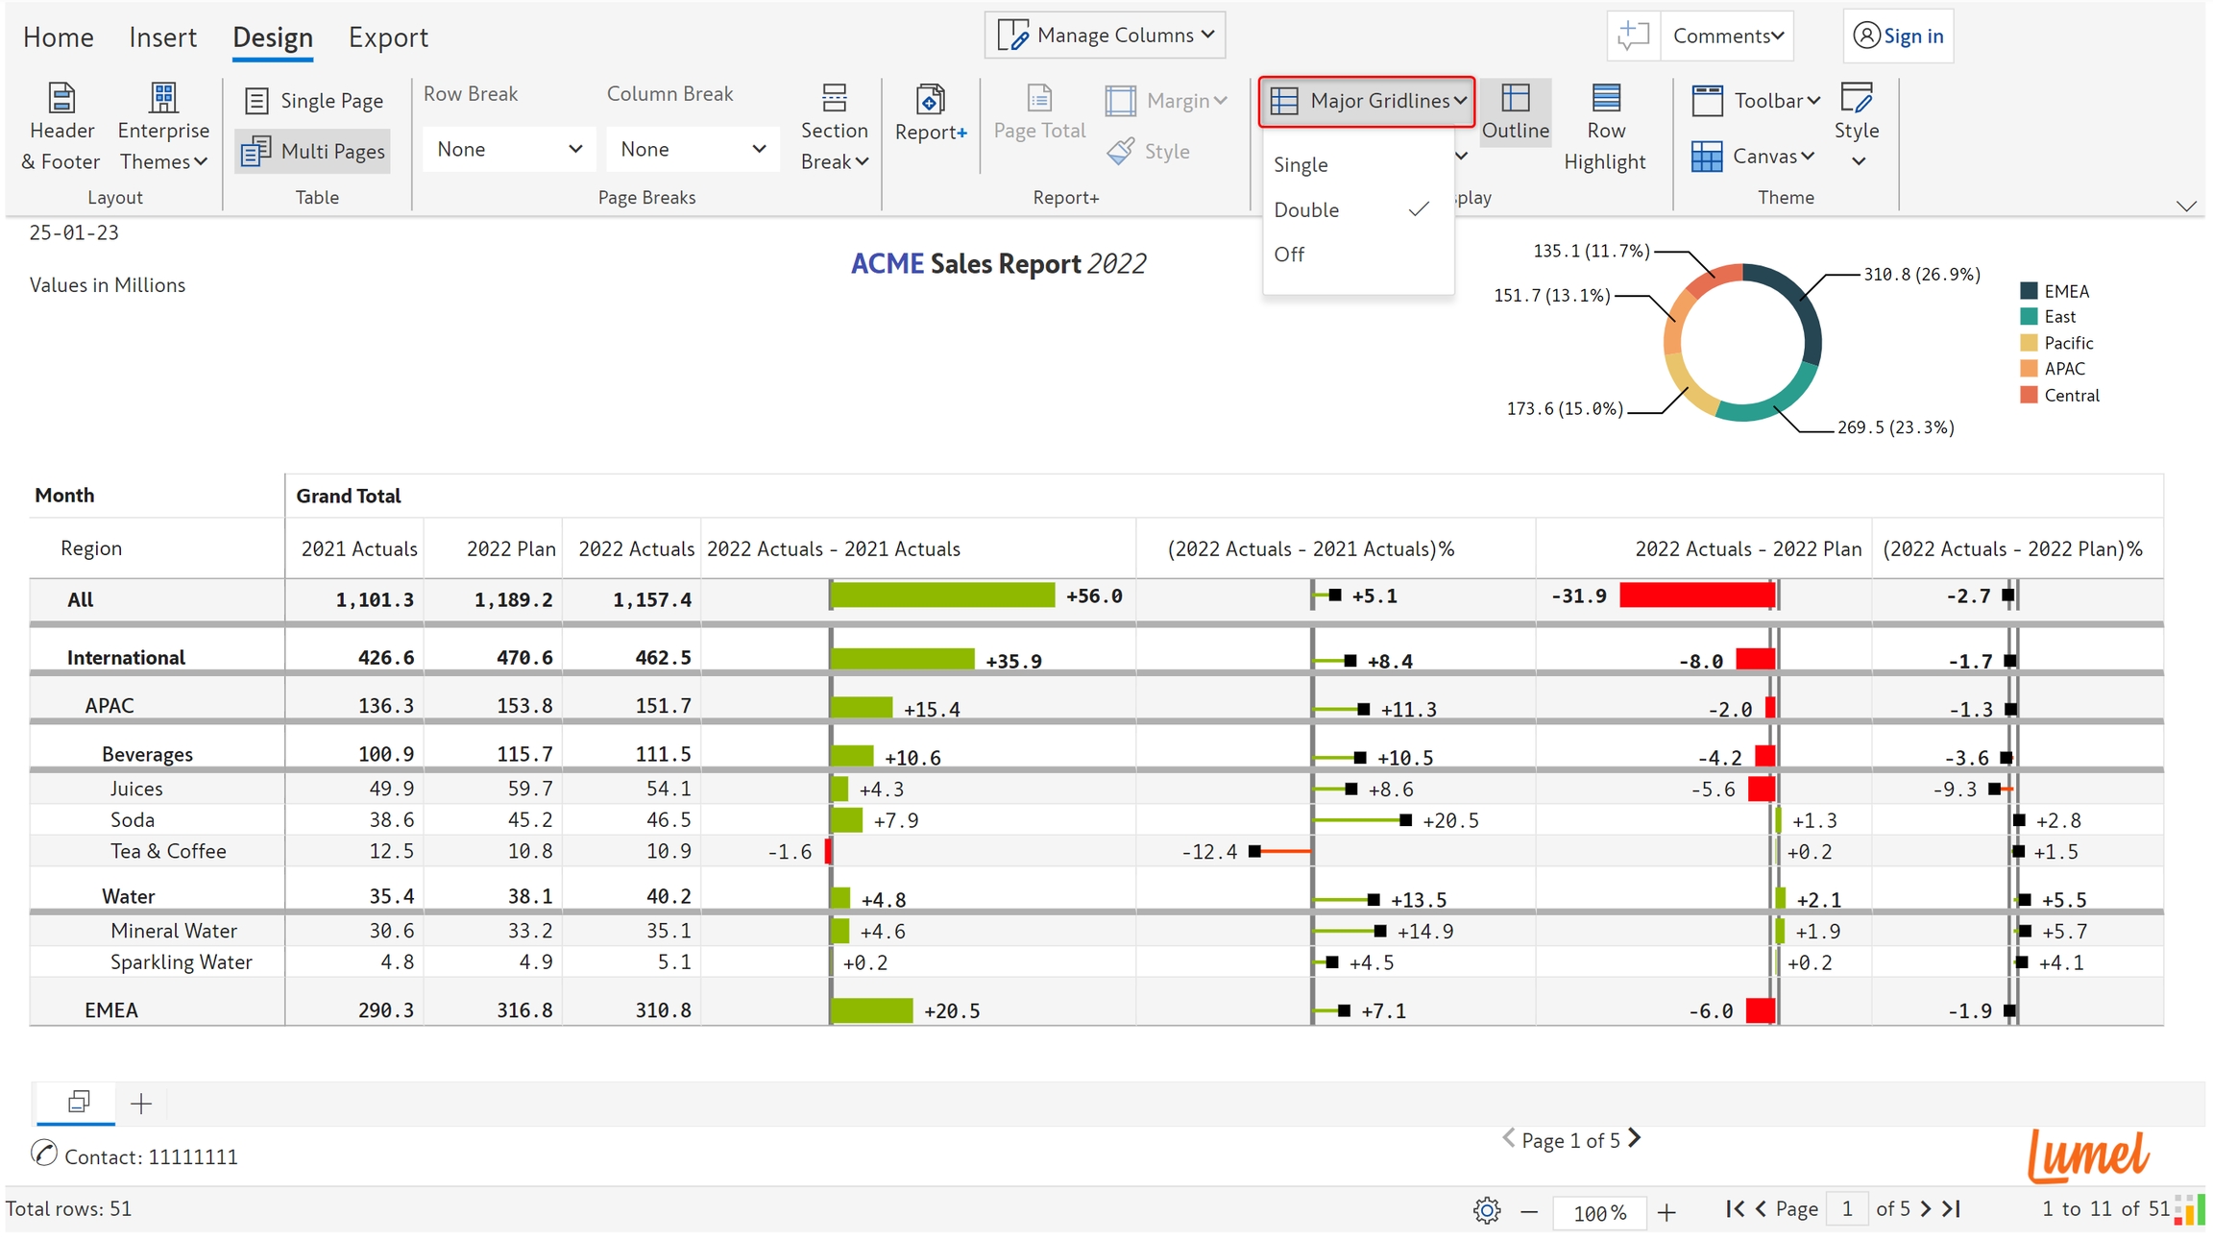This screenshot has height=1240, width=2213.
Task: Open the settings gear in status bar
Action: coord(1486,1210)
